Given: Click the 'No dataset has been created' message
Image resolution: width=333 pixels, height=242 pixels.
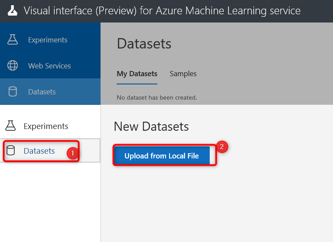Looking at the screenshot, I should click(157, 98).
